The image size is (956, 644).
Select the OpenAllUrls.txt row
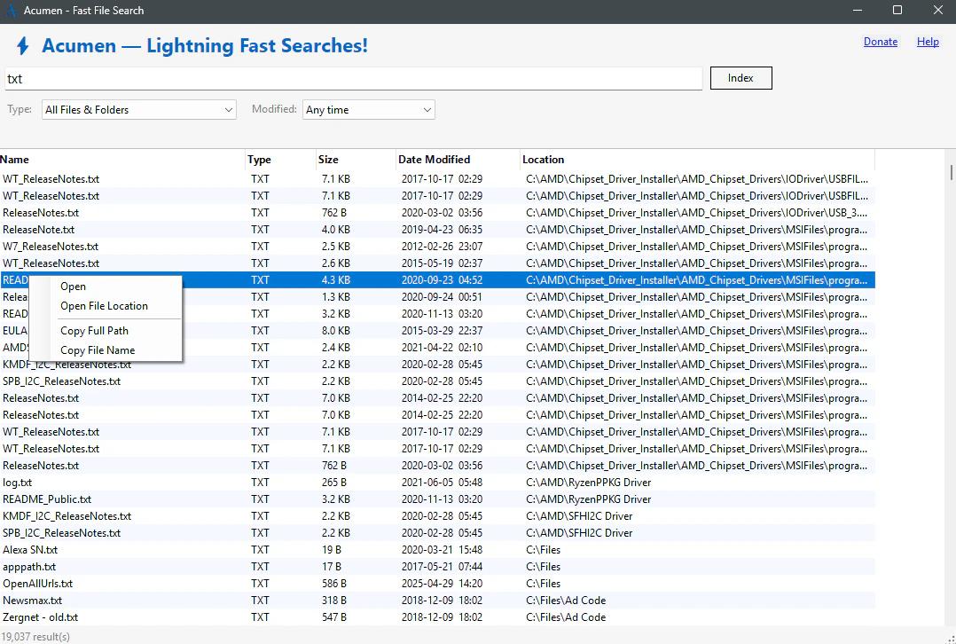coord(438,584)
